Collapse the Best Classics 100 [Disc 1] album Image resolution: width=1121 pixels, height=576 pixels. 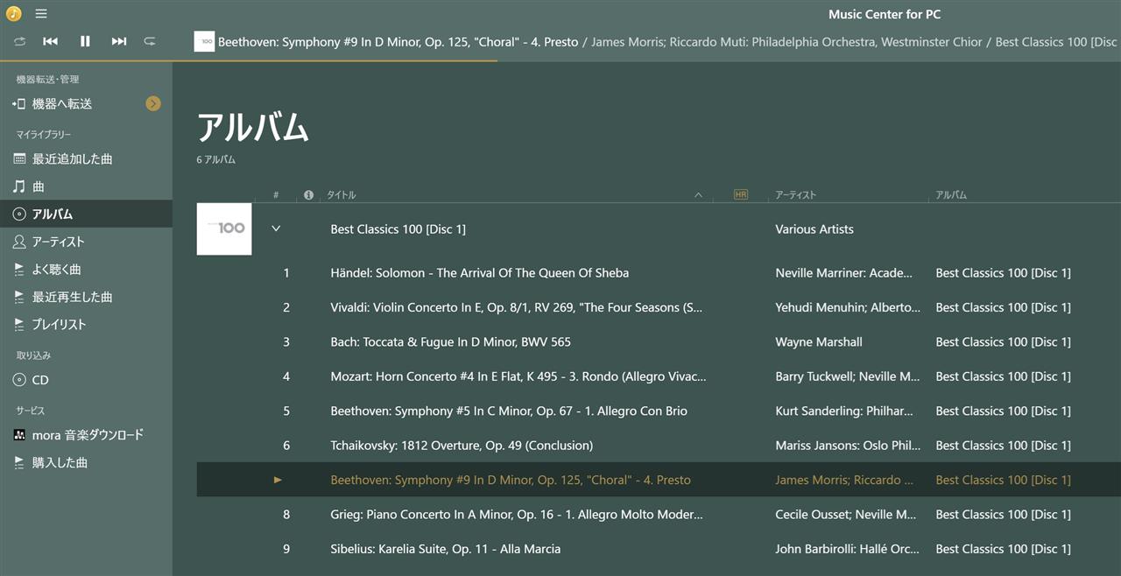(276, 228)
